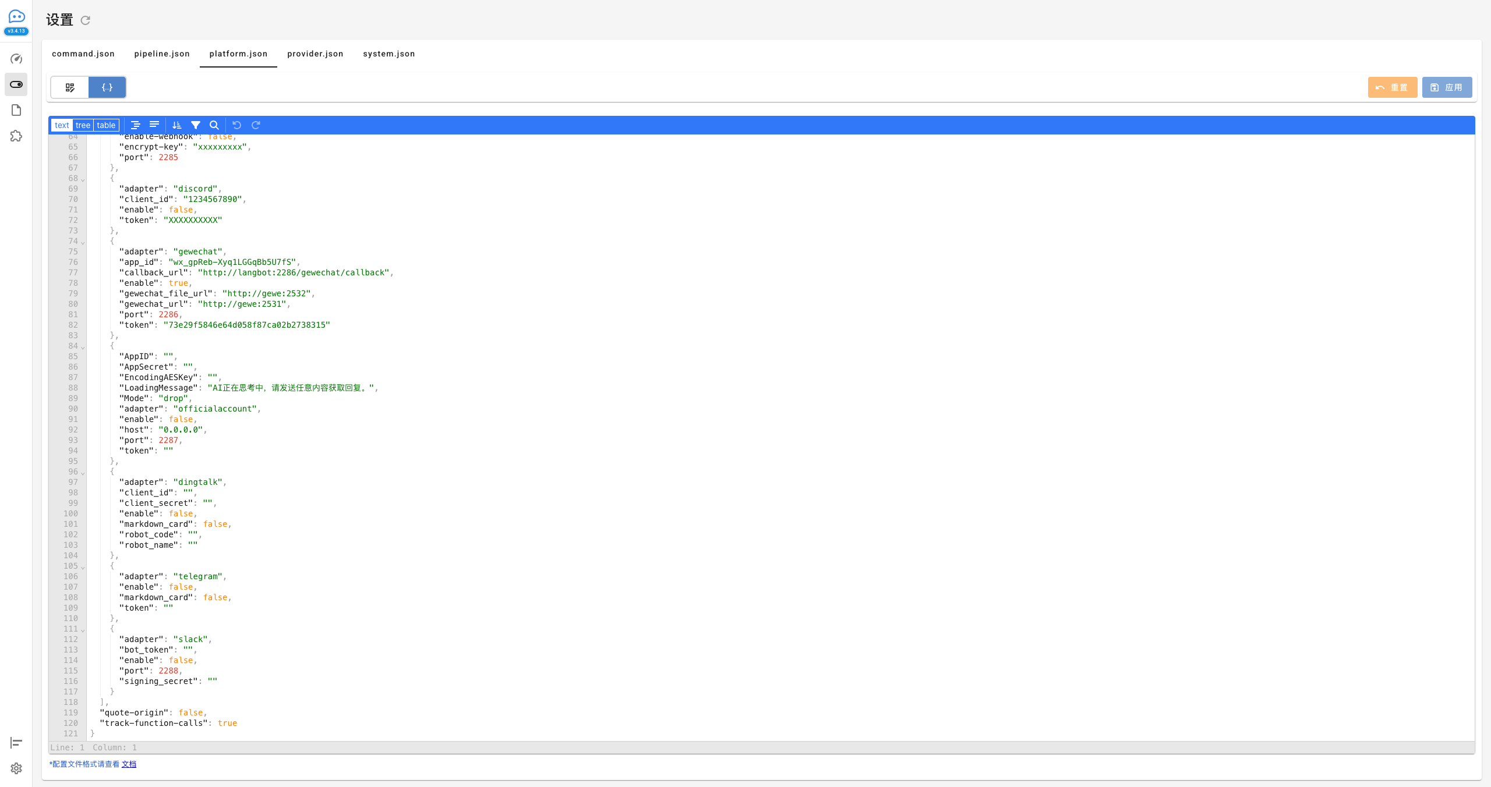Click the refresh icon beside 设置 title
Image resolution: width=1491 pixels, height=787 pixels.
click(x=86, y=20)
